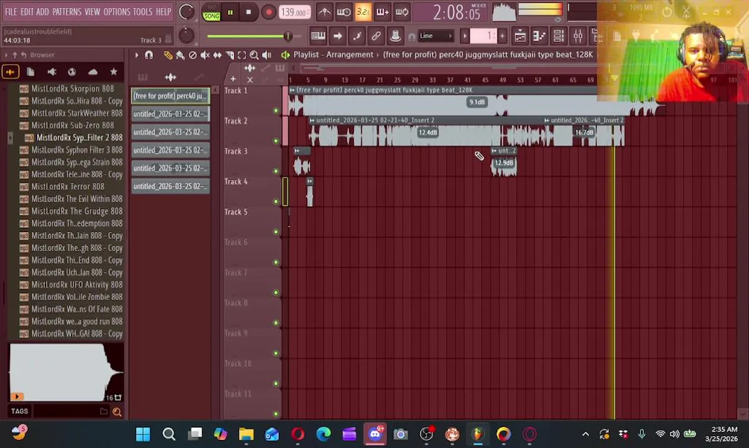The width and height of the screenshot is (749, 448).
Task: Show browser files tab icon
Action: pyautogui.click(x=30, y=72)
